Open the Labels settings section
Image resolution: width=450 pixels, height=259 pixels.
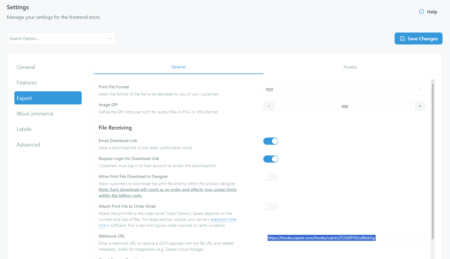48,129
